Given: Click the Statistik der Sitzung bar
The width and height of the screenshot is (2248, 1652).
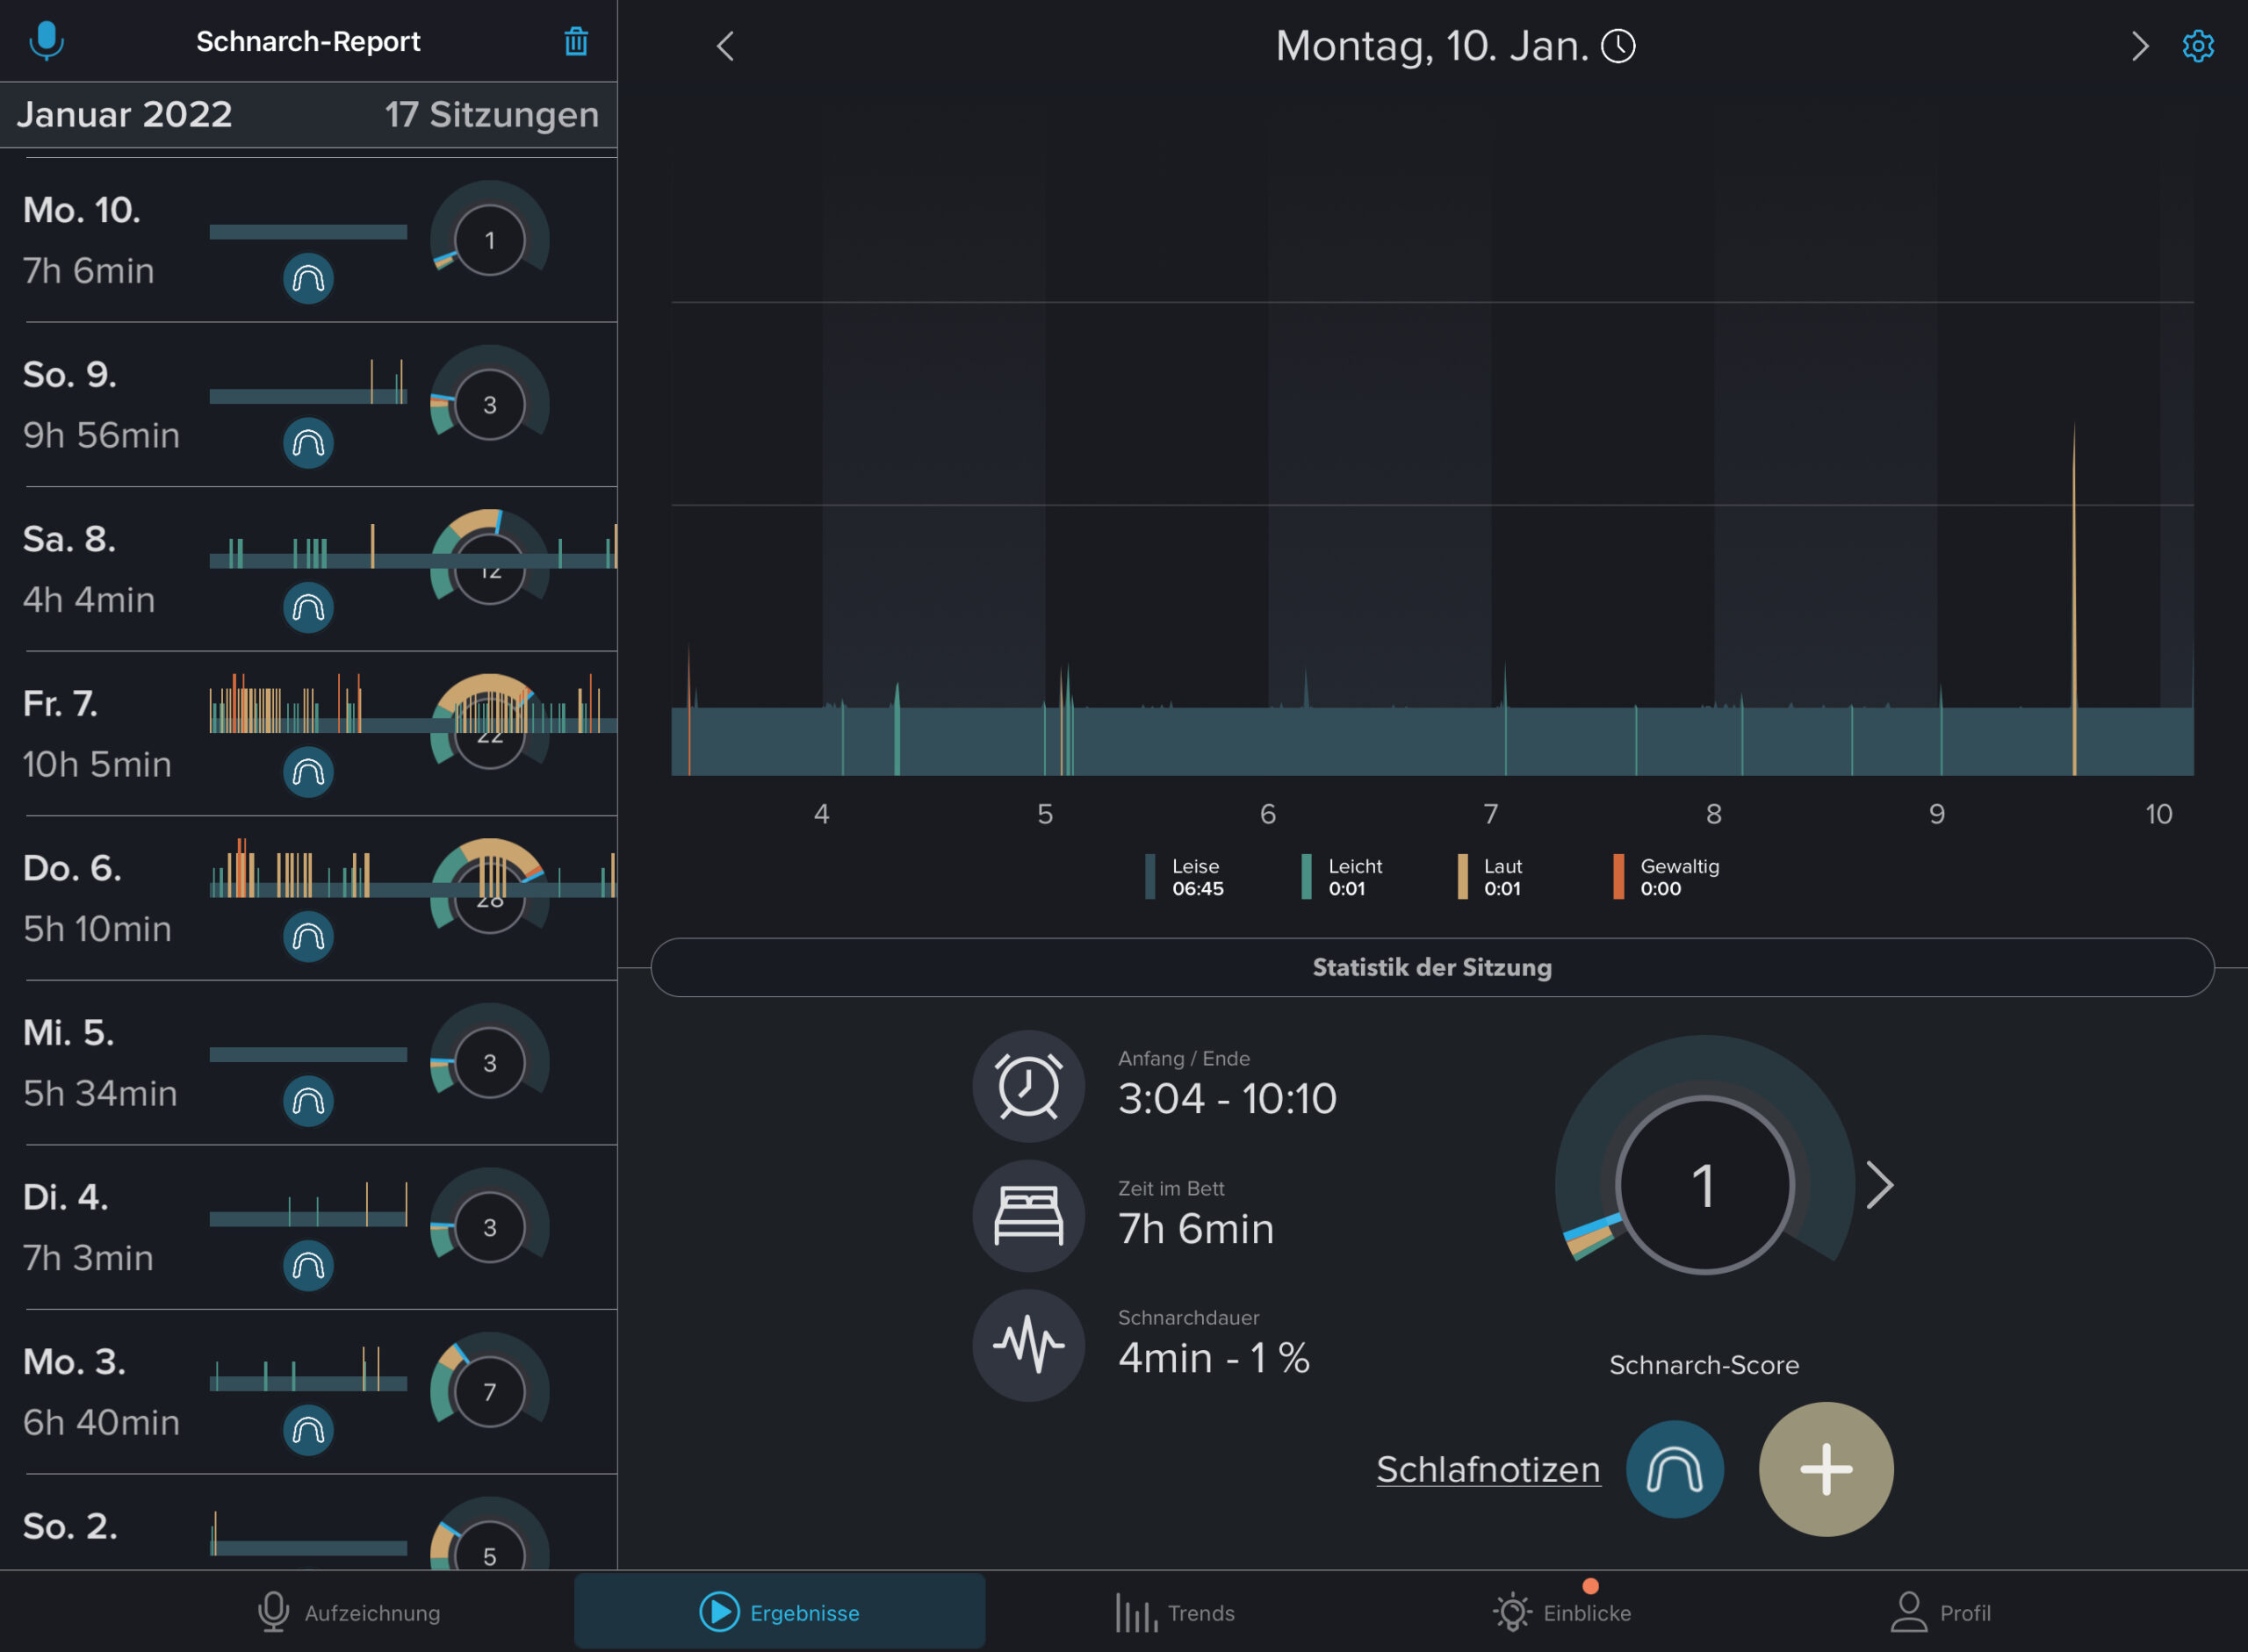Looking at the screenshot, I should [x=1430, y=967].
